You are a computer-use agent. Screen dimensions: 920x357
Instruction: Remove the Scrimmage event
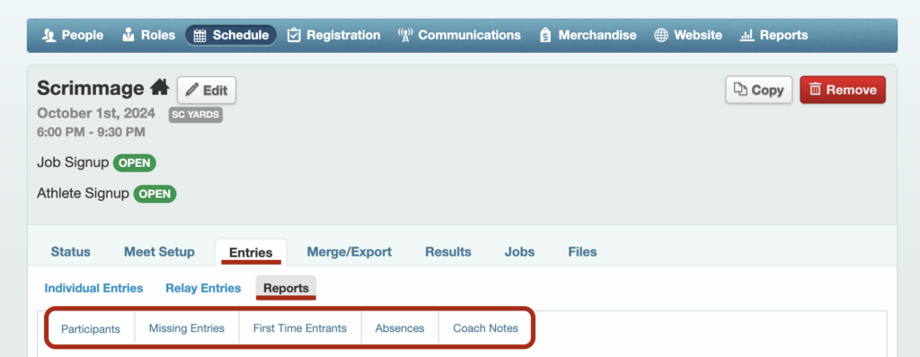[843, 90]
